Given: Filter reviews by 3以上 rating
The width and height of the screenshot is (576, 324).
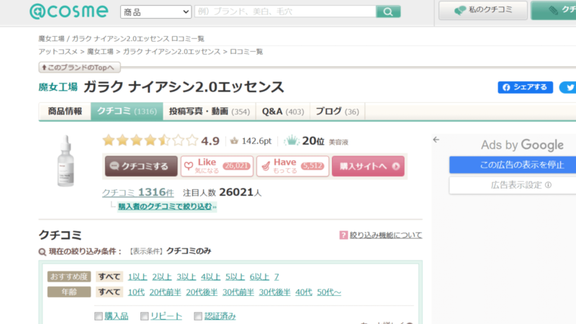Looking at the screenshot, I should (186, 276).
